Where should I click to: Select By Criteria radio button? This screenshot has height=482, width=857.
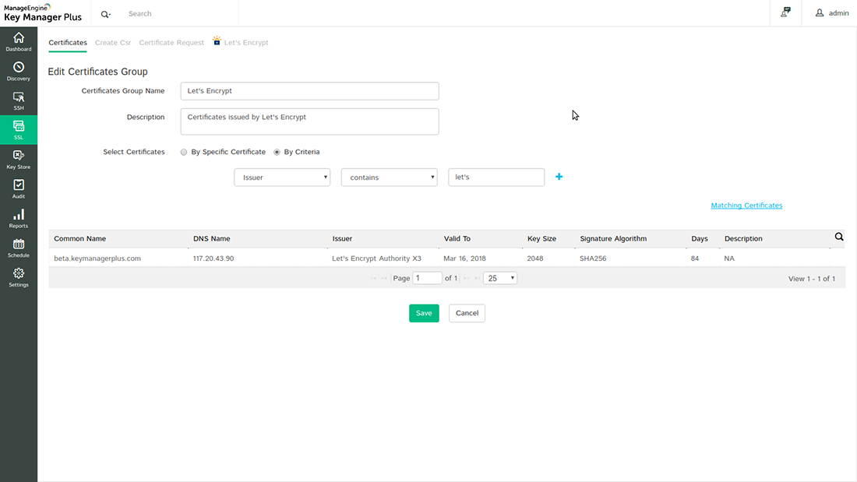click(277, 152)
